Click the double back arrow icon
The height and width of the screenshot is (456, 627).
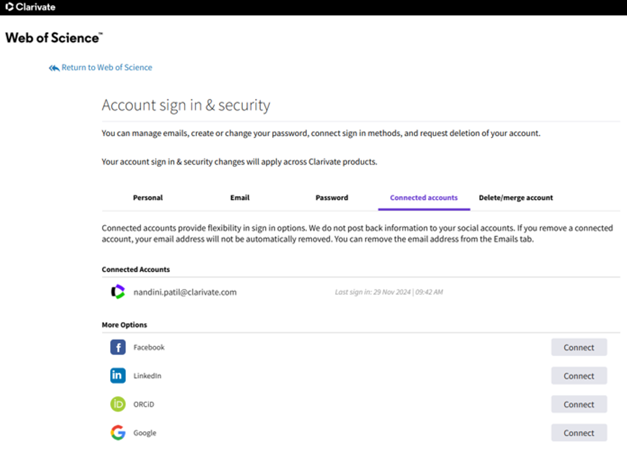point(54,68)
